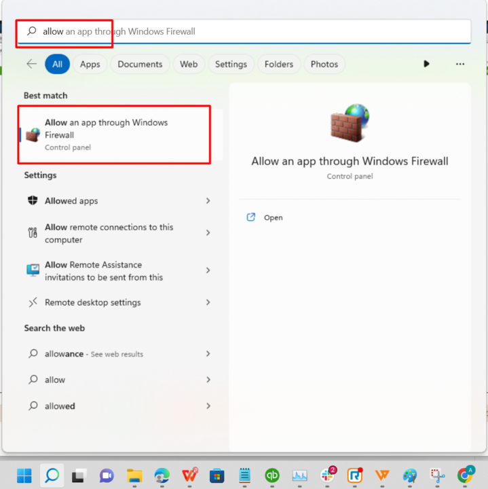Open the Teams Chat taskbar icon
Screen dimensions: 488x489
pos(107,475)
